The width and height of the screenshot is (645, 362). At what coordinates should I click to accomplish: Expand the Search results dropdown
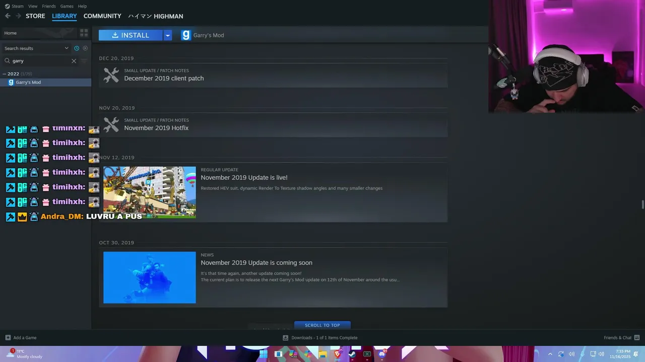tap(36, 48)
